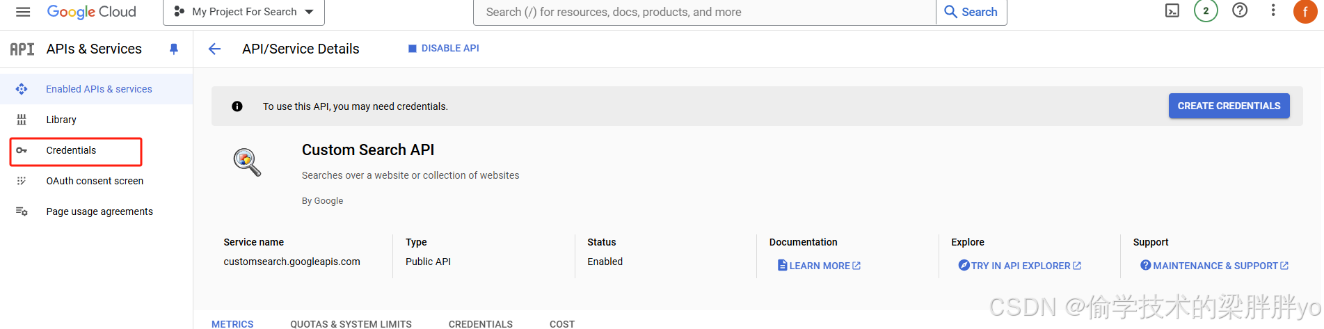Screen dimensions: 1324x329
Task: Open the MAINTENANCE & SUPPORT link
Action: tap(1214, 266)
